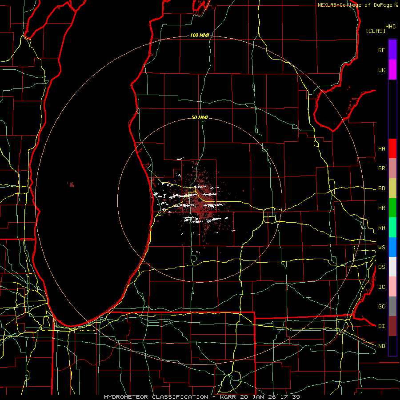Click the BI legend label
Viewport: 400px width, 400px height.
click(382, 326)
